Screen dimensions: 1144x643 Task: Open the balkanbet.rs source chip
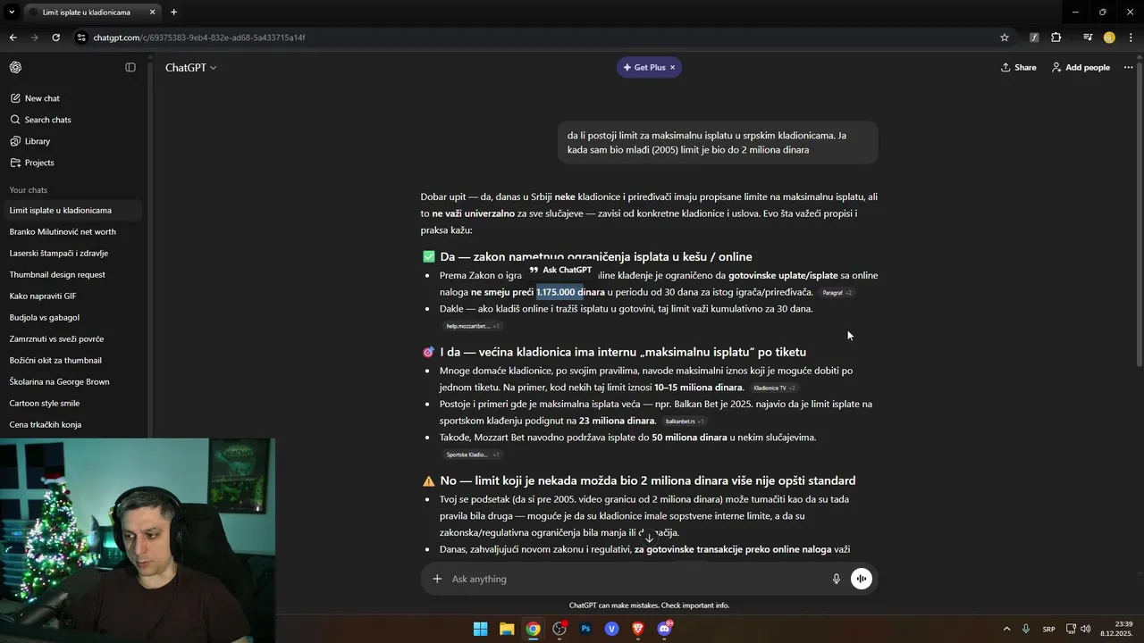tap(684, 422)
